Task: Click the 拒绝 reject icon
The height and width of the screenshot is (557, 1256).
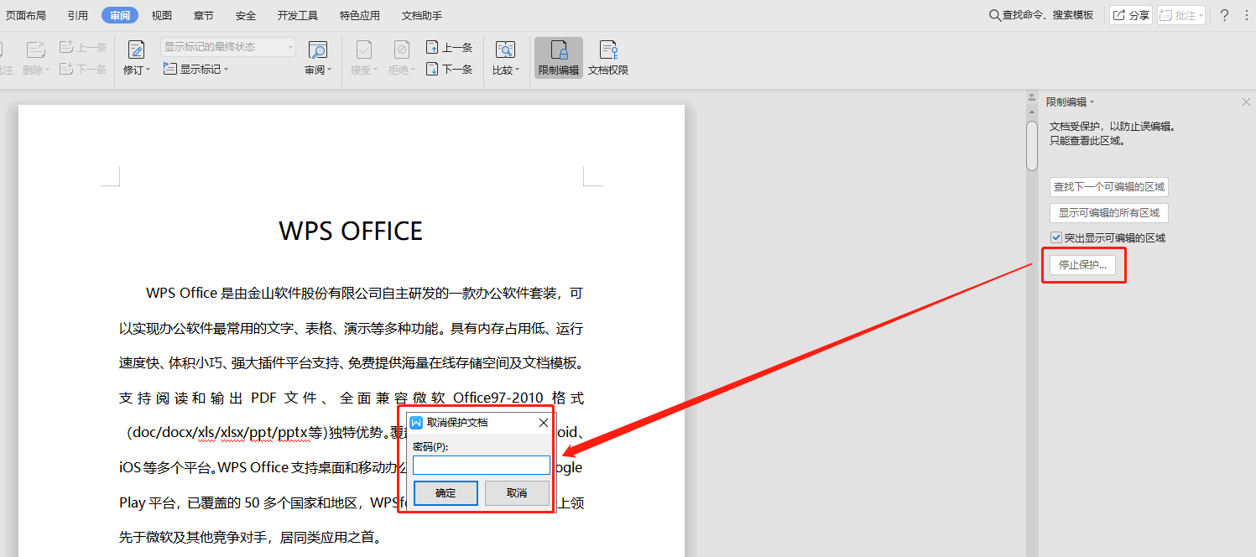Action: pos(402,49)
